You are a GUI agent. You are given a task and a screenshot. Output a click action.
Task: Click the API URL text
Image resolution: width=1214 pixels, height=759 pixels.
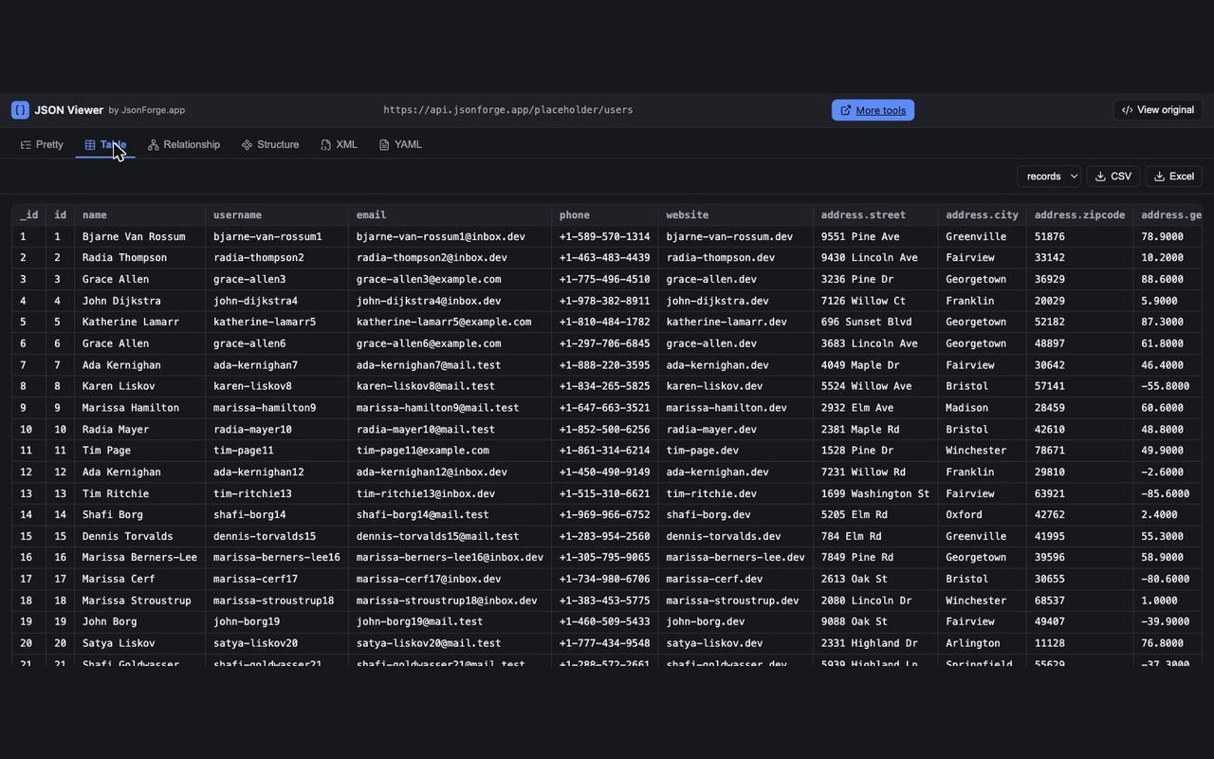[x=507, y=110]
